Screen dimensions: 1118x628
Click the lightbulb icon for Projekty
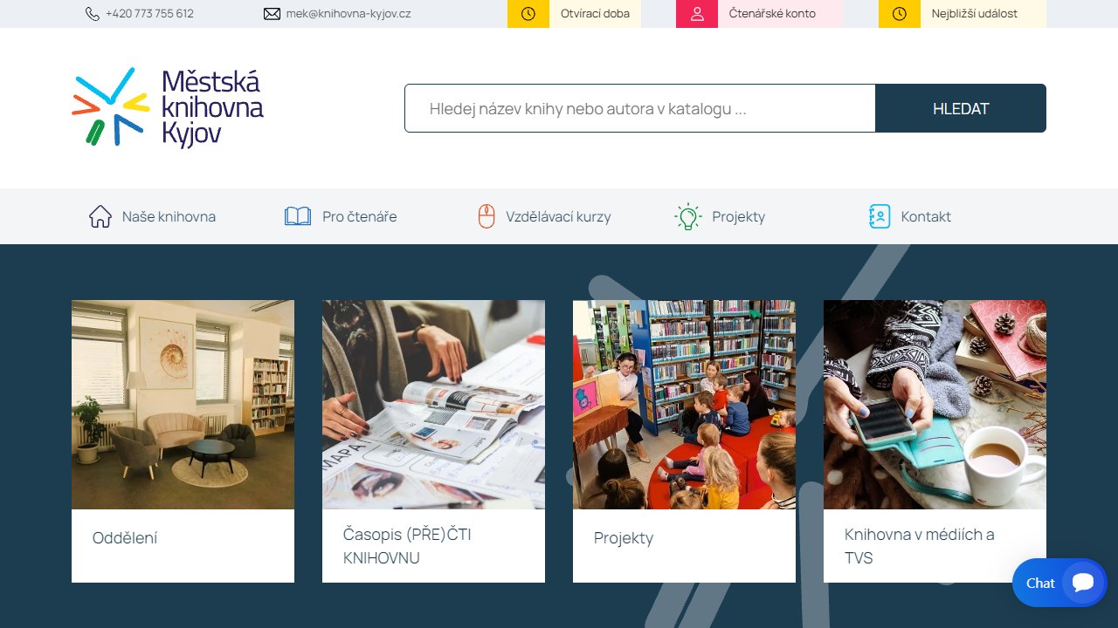[x=688, y=216]
